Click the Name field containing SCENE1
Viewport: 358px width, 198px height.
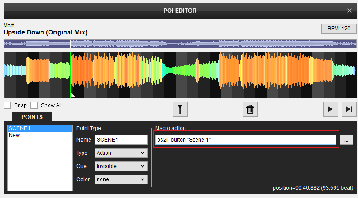pyautogui.click(x=121, y=140)
